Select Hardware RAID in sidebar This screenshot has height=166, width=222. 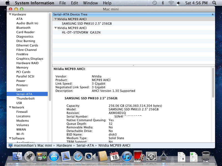[27, 63]
